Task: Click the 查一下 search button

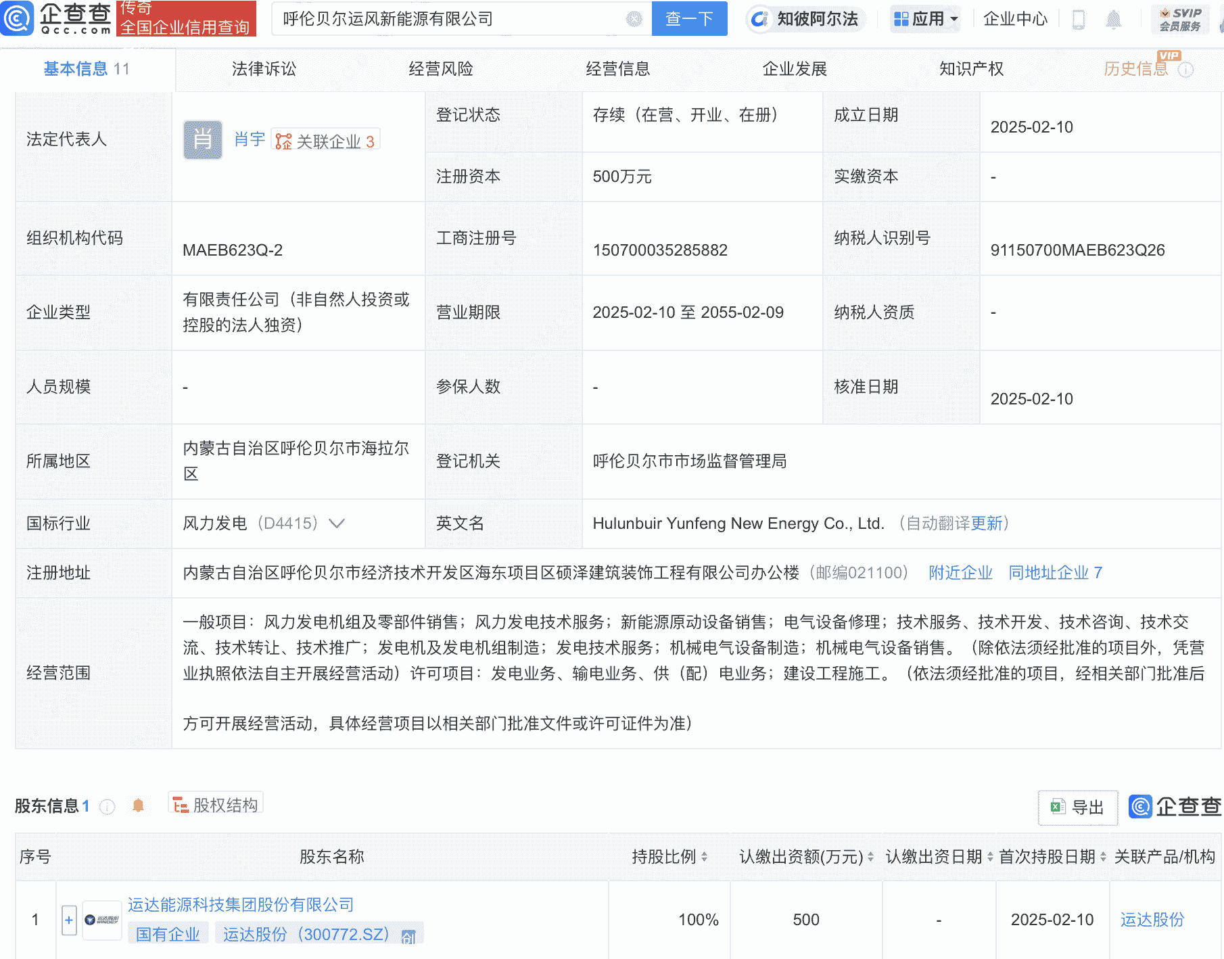Action: click(689, 19)
